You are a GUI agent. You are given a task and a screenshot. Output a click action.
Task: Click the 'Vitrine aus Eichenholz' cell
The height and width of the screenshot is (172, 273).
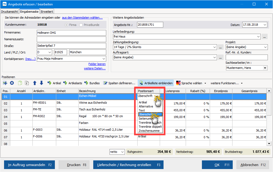[x=108, y=103]
